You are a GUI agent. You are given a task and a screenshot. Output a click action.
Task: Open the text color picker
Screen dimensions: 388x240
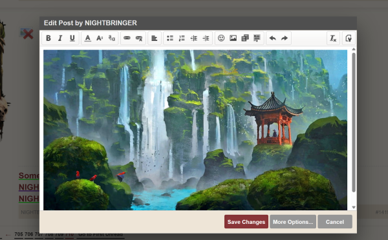(87, 38)
